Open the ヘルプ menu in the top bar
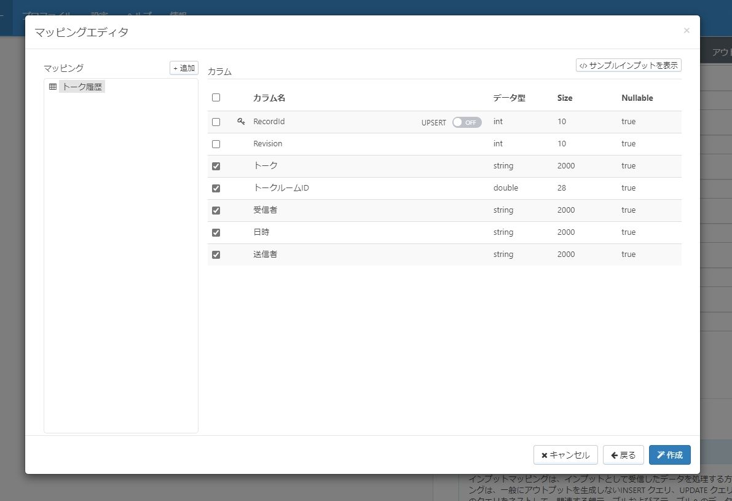Screen dimensions: 732x501 140,15
